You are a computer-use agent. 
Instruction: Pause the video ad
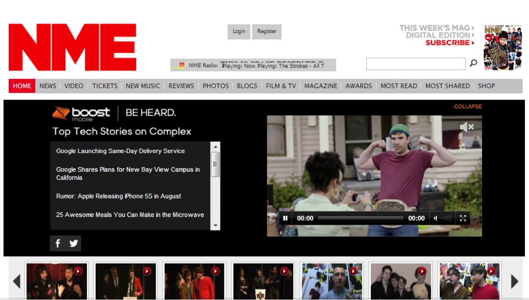[x=285, y=218]
